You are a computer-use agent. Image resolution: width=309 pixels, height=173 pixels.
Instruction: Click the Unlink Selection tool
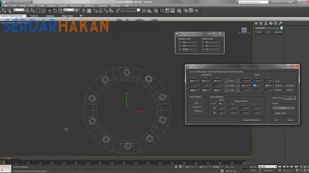coord(4,11)
